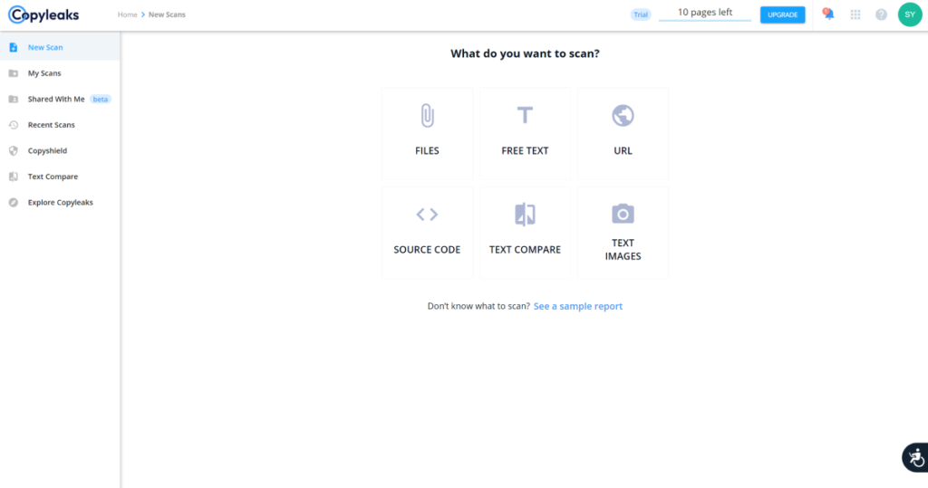Open the apps grid icon

pyautogui.click(x=855, y=14)
